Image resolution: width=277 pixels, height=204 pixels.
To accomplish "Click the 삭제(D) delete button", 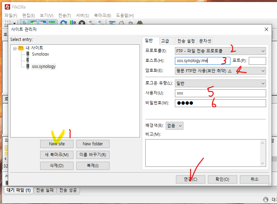I will pyautogui.click(x=57, y=166).
